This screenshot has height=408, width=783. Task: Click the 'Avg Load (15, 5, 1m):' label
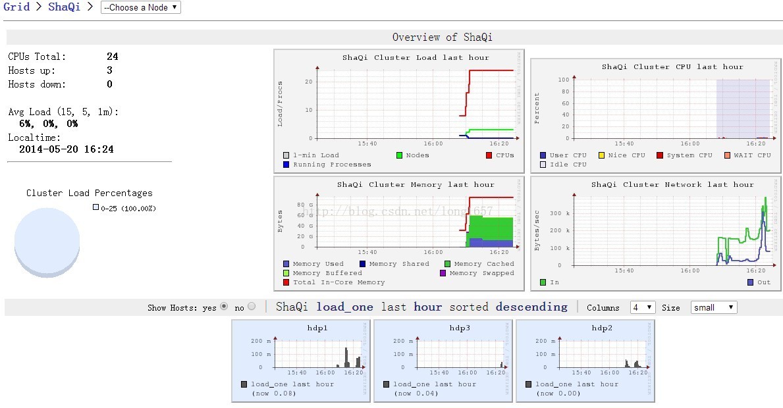tap(63, 112)
